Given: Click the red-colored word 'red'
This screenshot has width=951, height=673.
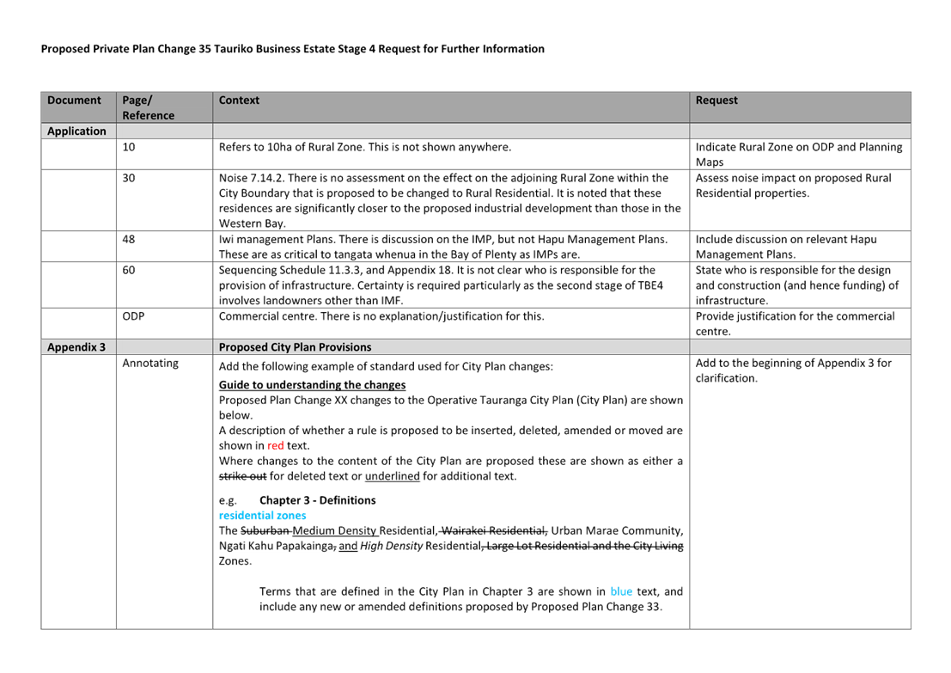Looking at the screenshot, I should coord(275,445).
